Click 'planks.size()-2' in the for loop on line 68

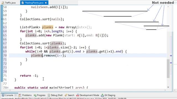click(x=61, y=47)
